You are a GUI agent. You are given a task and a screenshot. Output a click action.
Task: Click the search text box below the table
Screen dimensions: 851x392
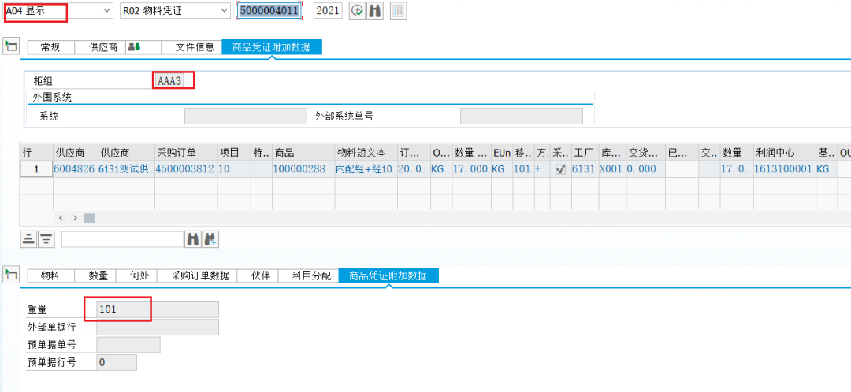tap(122, 239)
